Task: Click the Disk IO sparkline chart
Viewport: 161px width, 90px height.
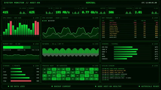Action: click(76, 13)
